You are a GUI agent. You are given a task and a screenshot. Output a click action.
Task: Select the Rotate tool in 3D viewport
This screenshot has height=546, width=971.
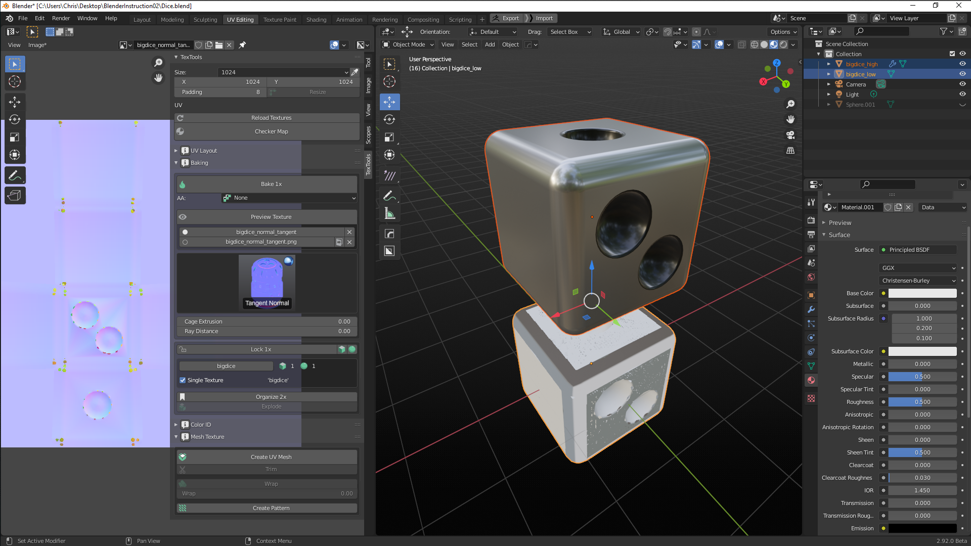[389, 119]
